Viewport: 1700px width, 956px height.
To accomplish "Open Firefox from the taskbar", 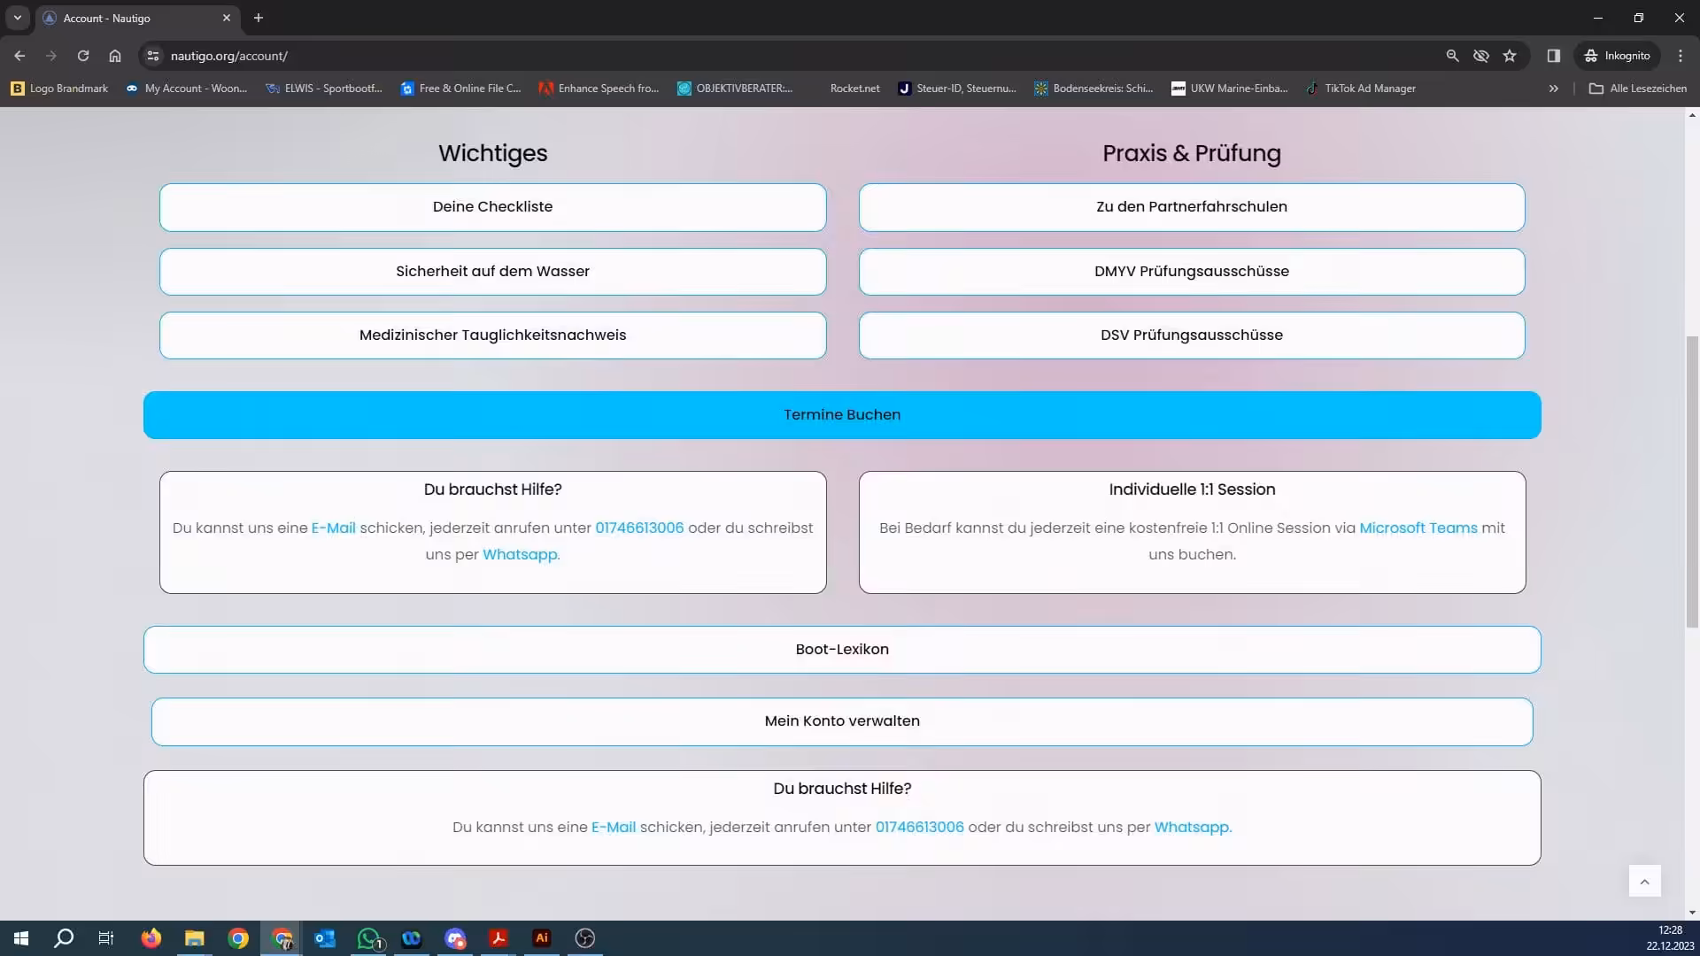I will point(151,938).
